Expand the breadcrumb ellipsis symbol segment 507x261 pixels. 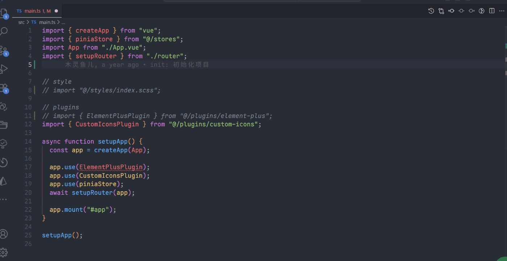click(63, 22)
